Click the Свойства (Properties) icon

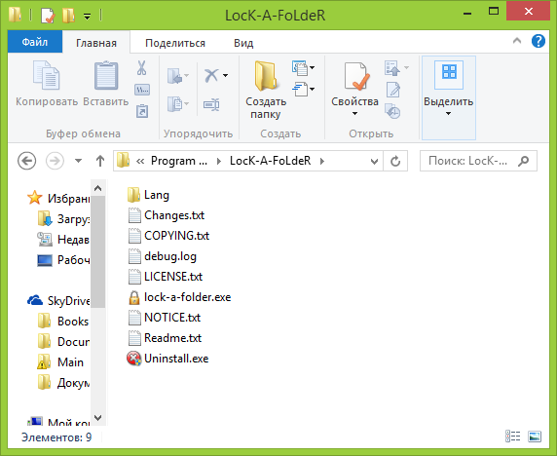[x=356, y=76]
